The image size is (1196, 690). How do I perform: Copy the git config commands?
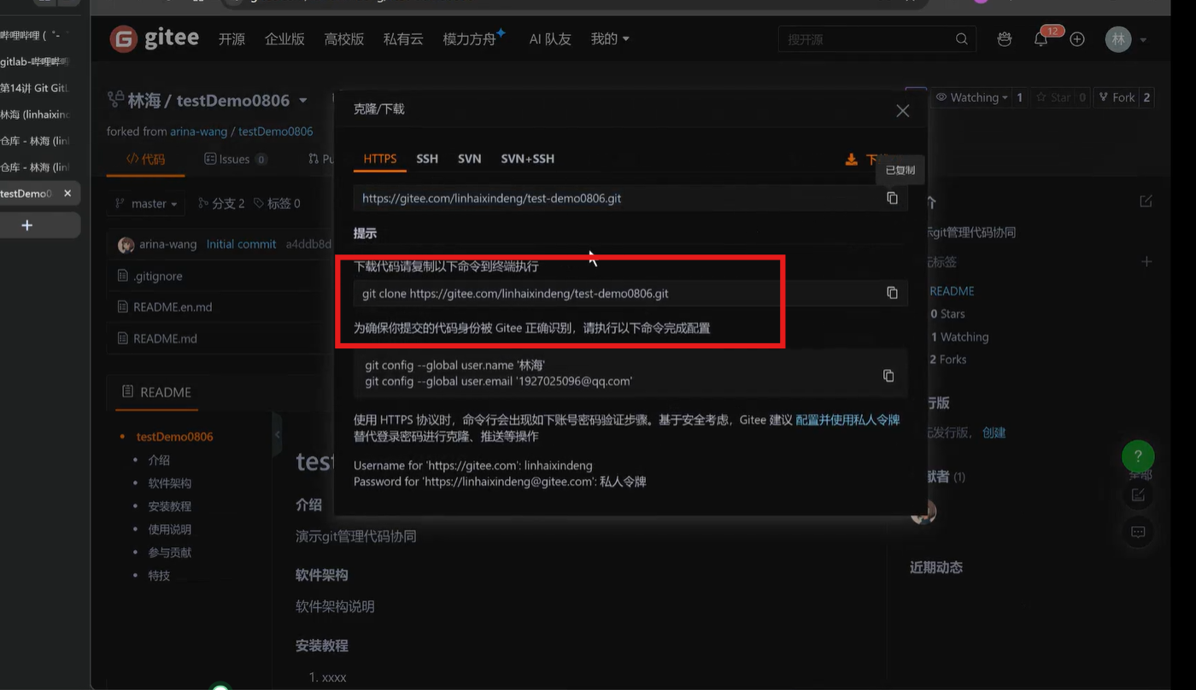coord(888,376)
